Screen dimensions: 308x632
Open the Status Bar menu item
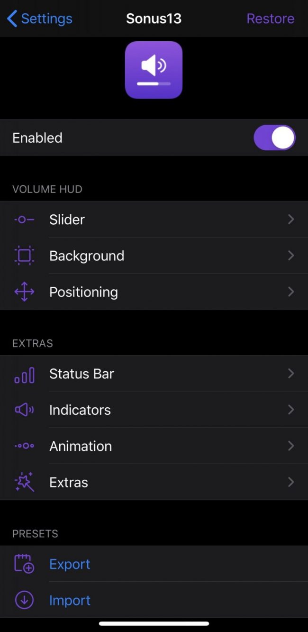point(82,374)
